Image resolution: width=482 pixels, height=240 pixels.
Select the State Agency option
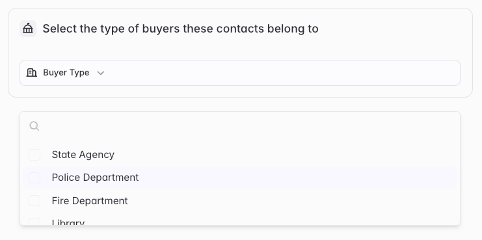point(240,155)
